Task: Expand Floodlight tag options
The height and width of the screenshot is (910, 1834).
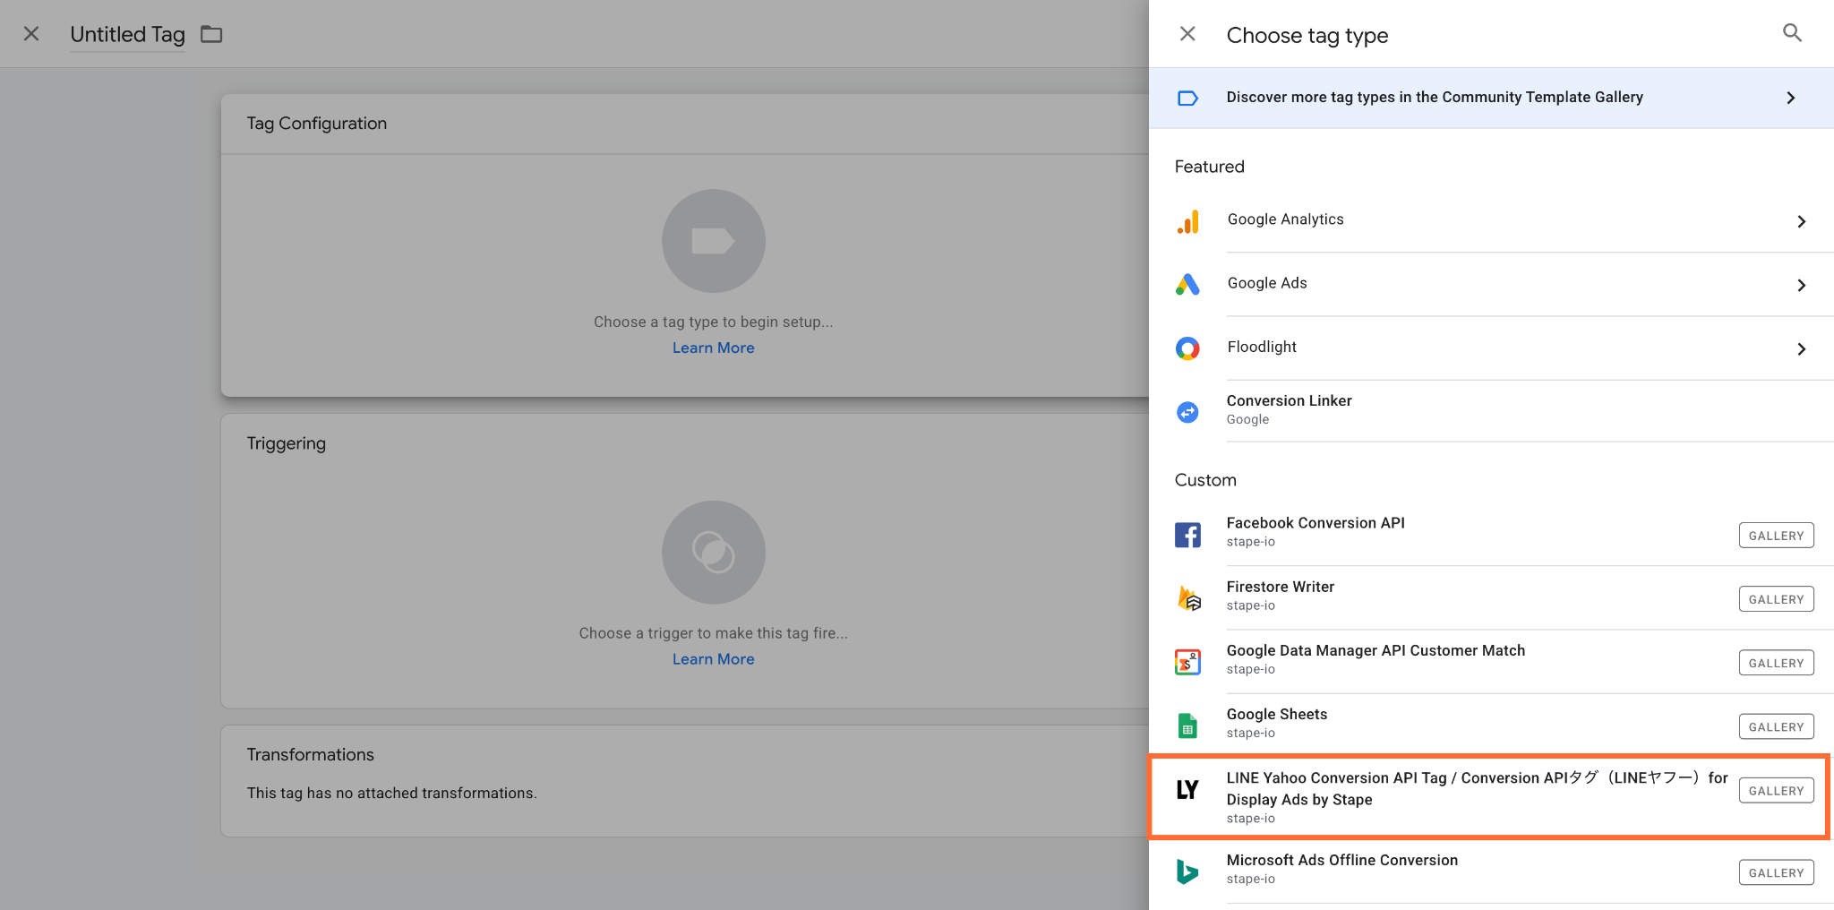Action: [1802, 348]
